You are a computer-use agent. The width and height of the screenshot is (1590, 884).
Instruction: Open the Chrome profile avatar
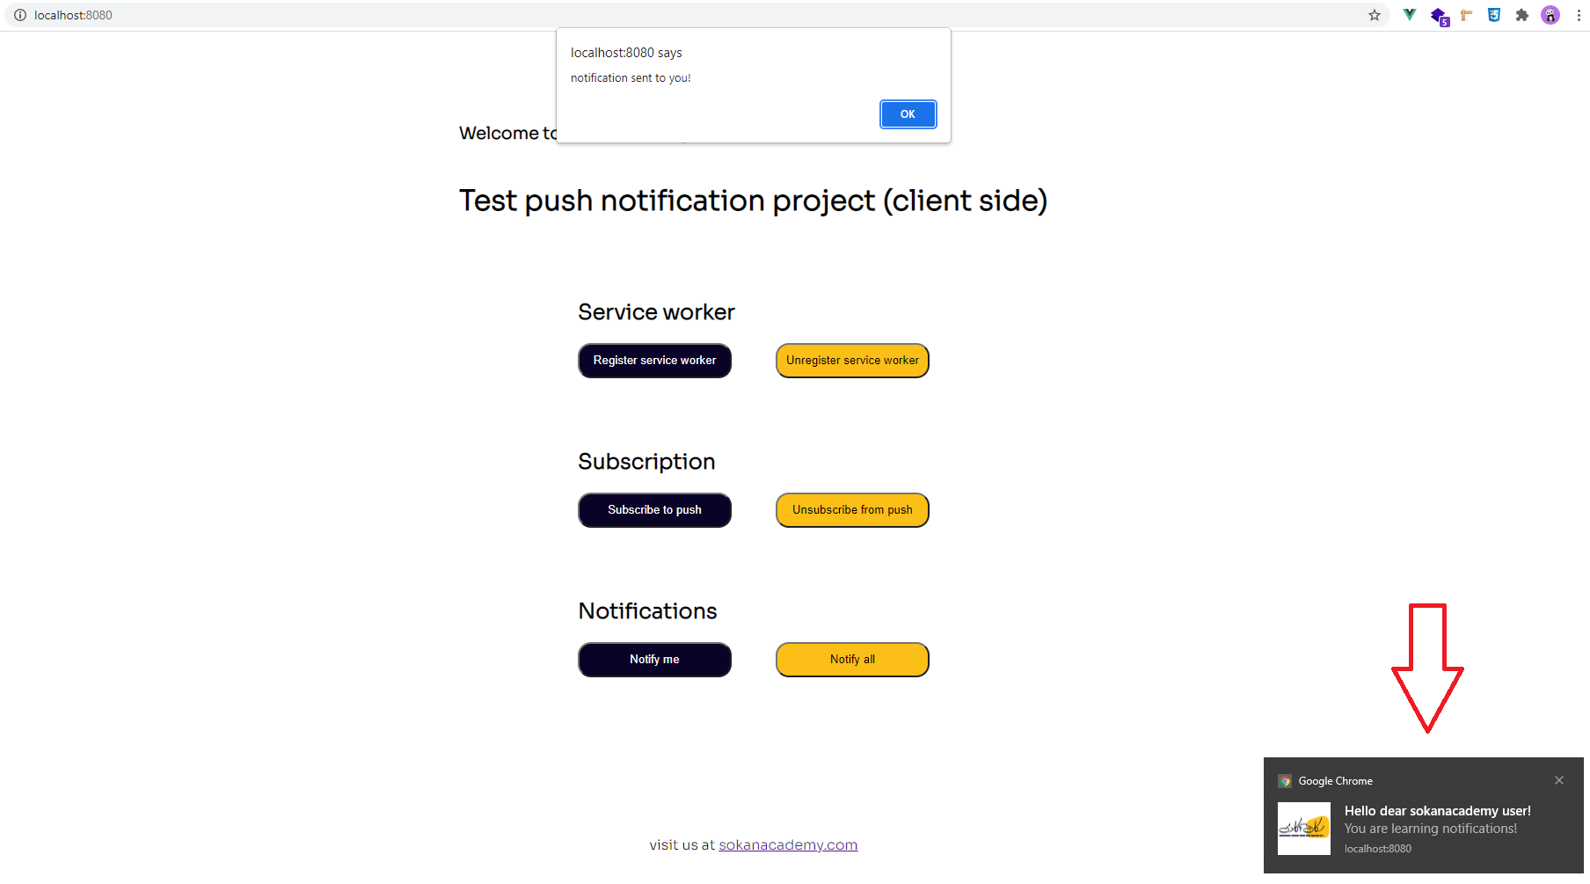1550,15
